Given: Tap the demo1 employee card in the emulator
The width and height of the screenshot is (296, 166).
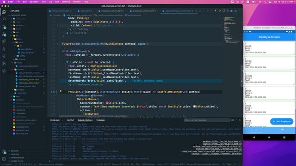Looking at the screenshot, I should (269, 48).
